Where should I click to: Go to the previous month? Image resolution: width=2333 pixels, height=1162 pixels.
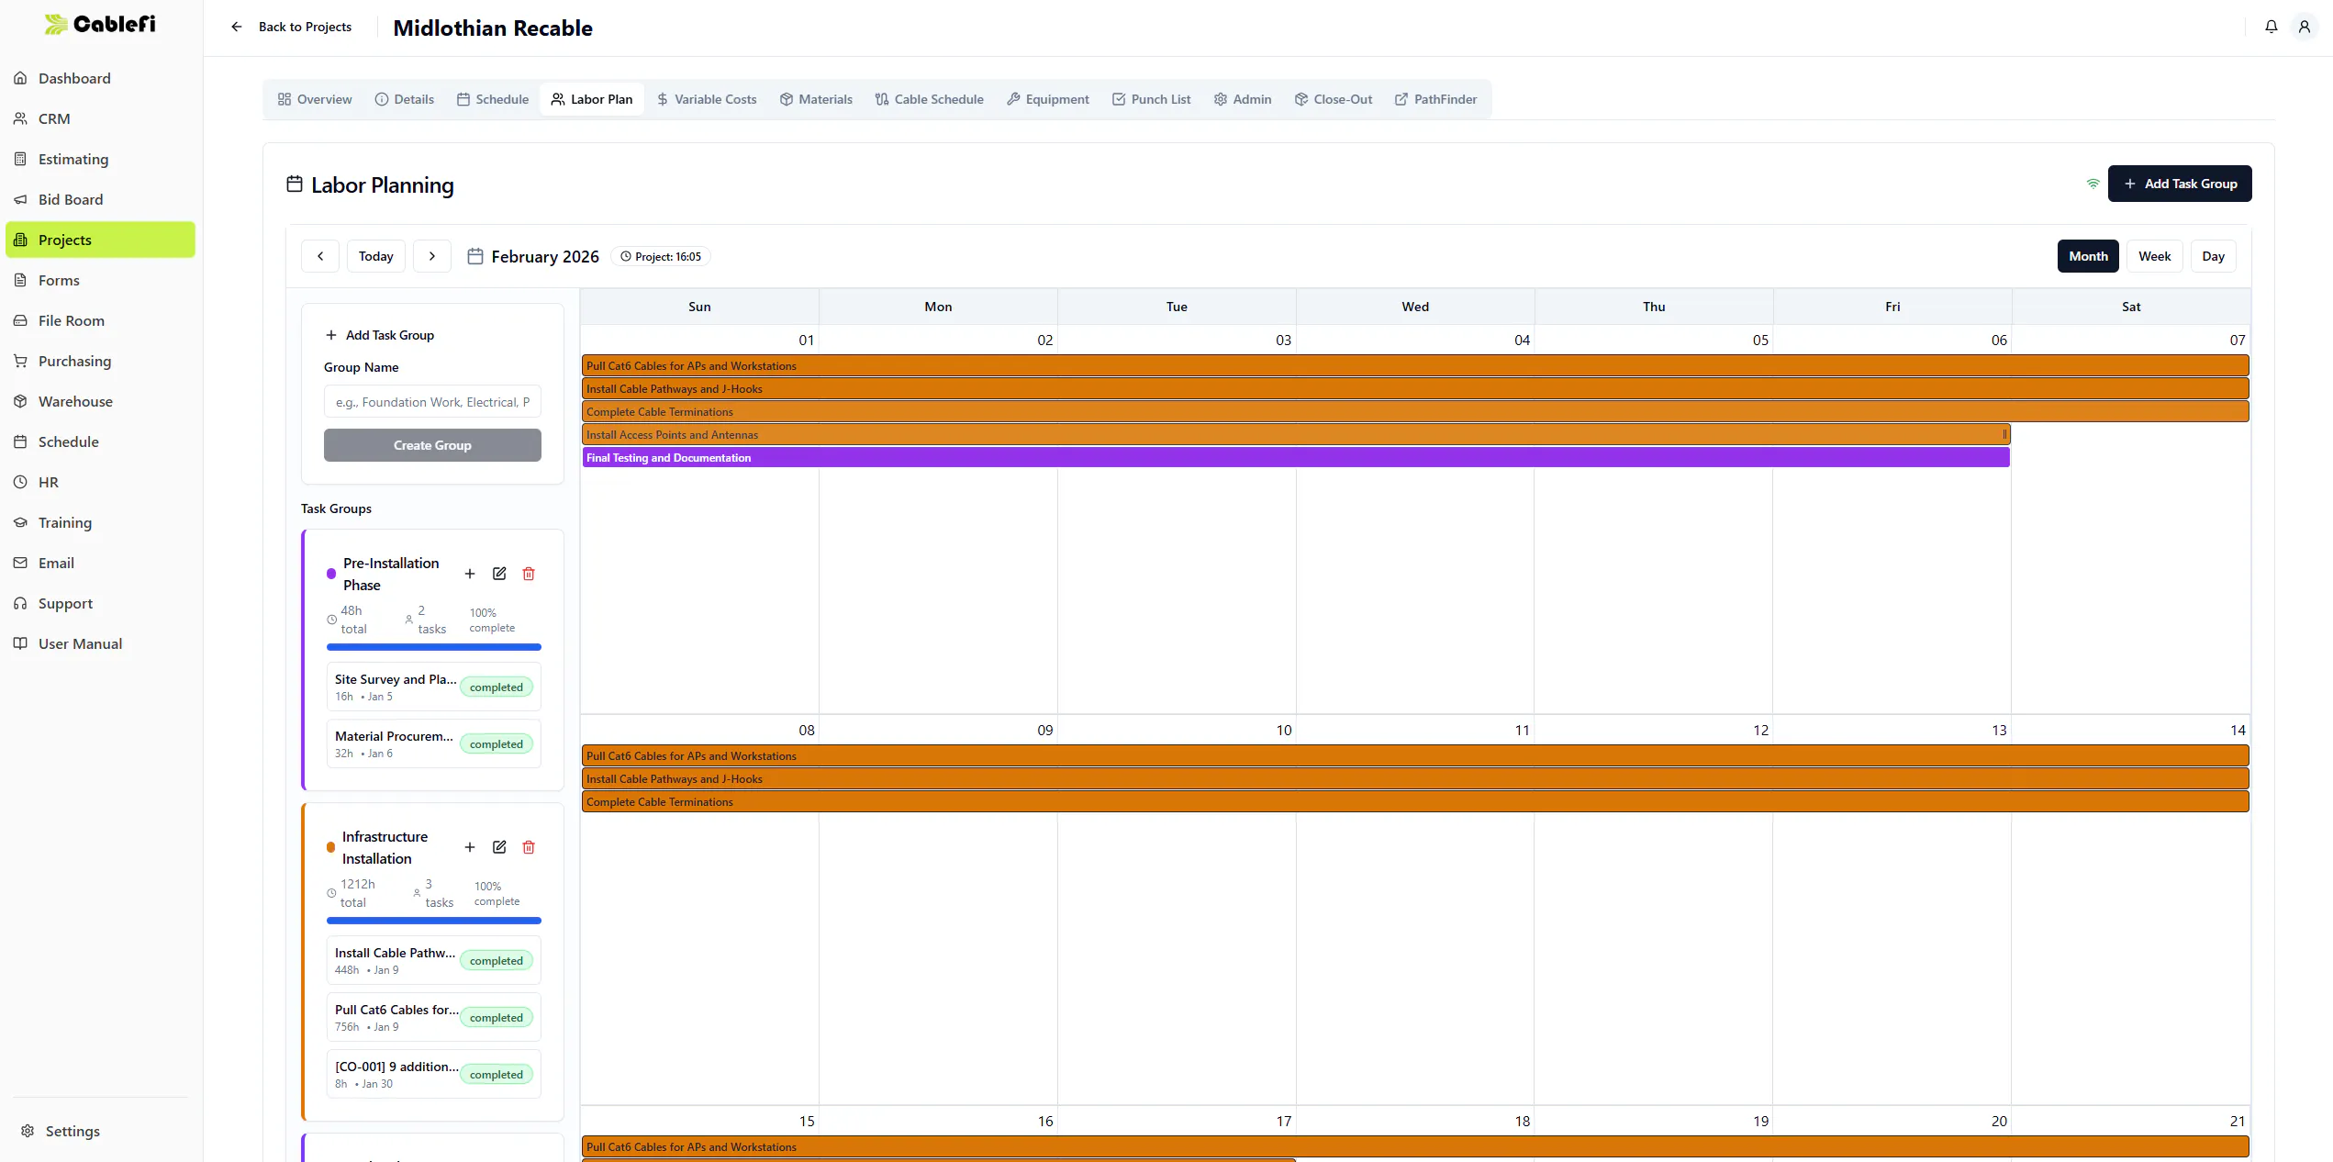coord(320,256)
